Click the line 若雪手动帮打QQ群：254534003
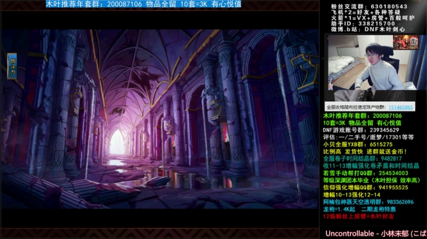The height and width of the screenshot is (239, 427). [365, 173]
